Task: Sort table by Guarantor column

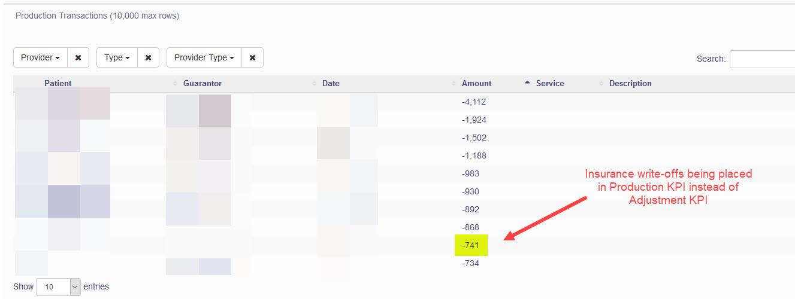Action: 202,84
